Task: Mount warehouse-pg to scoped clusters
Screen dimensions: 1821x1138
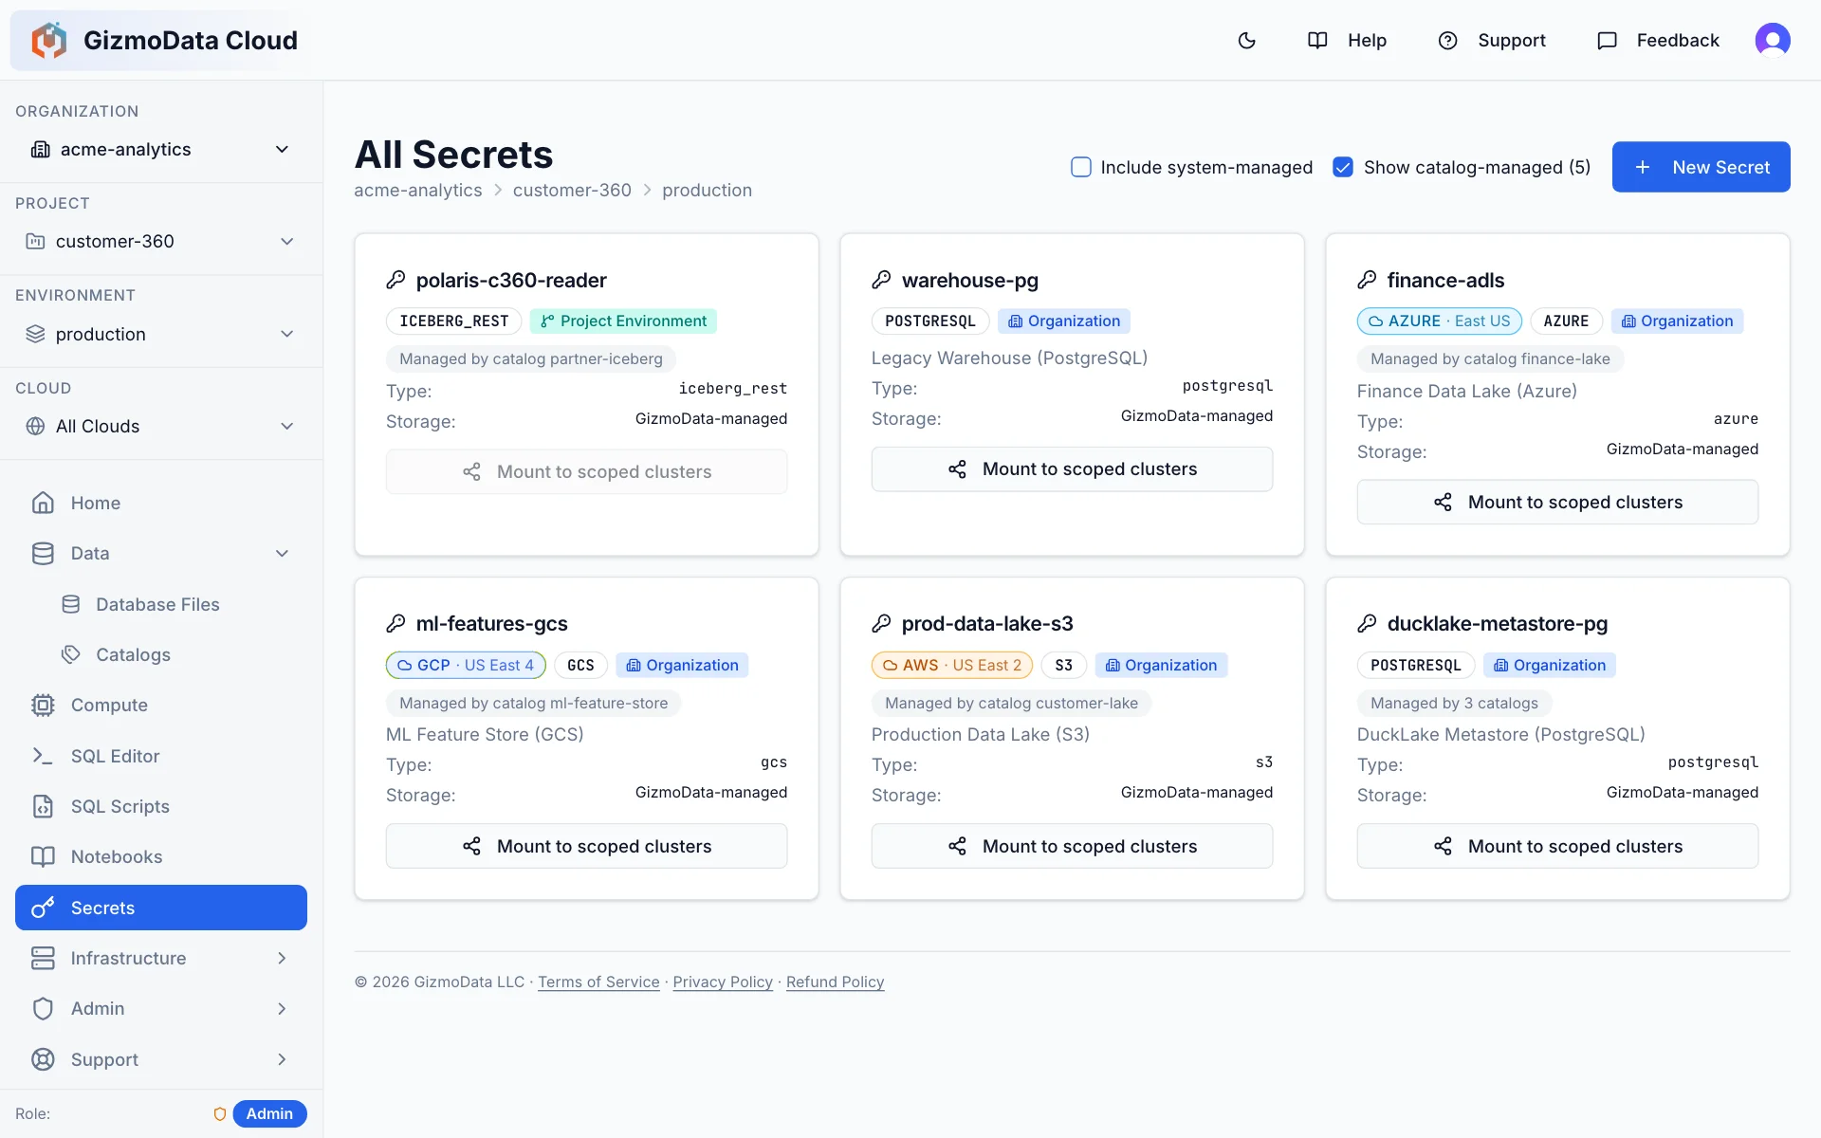Action: 1072,469
